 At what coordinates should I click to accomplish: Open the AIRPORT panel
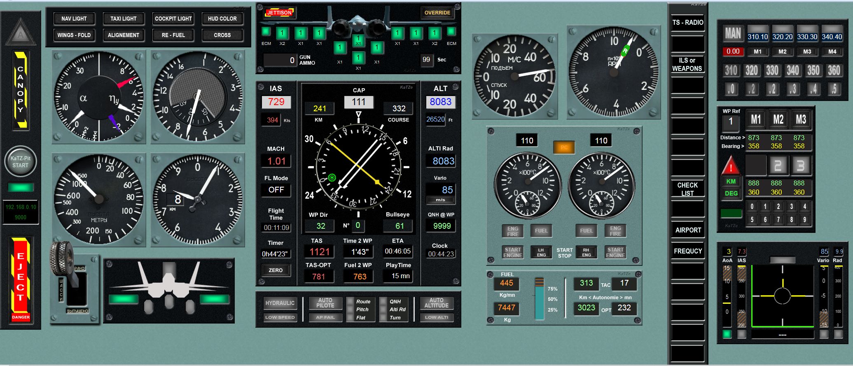tap(688, 230)
